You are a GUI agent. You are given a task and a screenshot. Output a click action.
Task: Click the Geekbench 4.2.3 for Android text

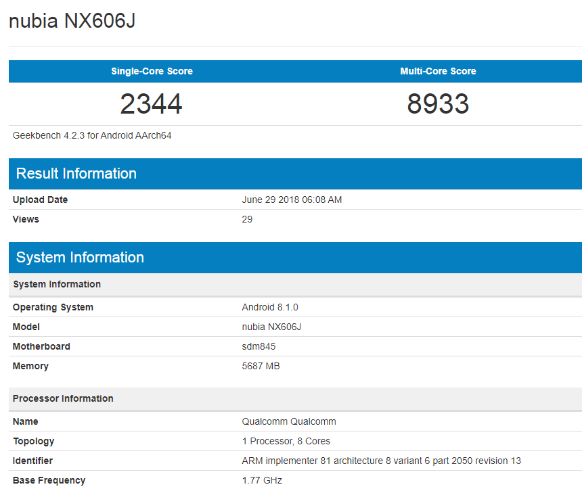tap(92, 135)
